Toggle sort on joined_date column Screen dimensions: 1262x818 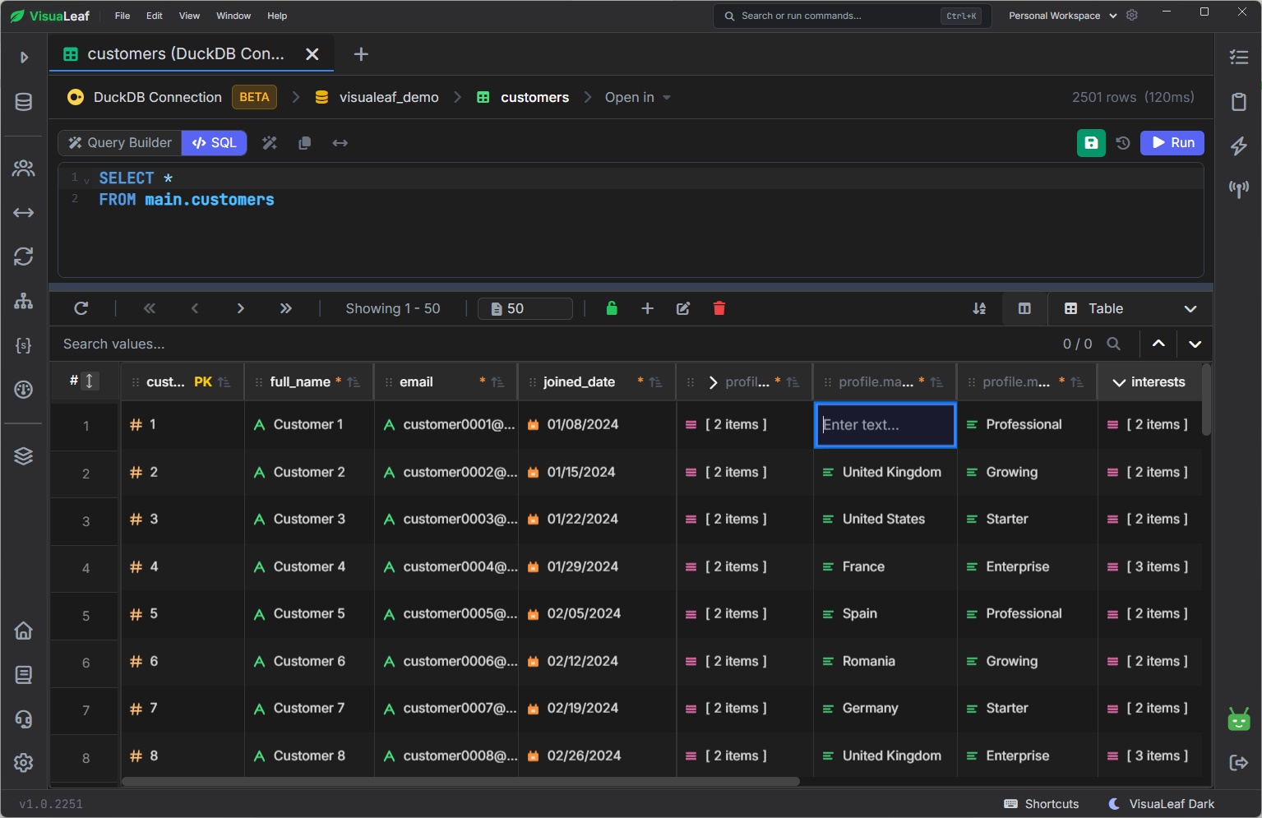pyautogui.click(x=655, y=382)
